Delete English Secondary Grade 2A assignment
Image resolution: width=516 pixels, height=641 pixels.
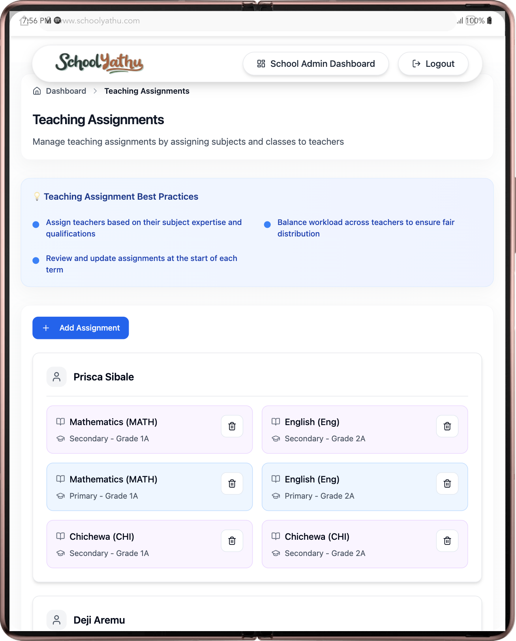click(x=447, y=426)
